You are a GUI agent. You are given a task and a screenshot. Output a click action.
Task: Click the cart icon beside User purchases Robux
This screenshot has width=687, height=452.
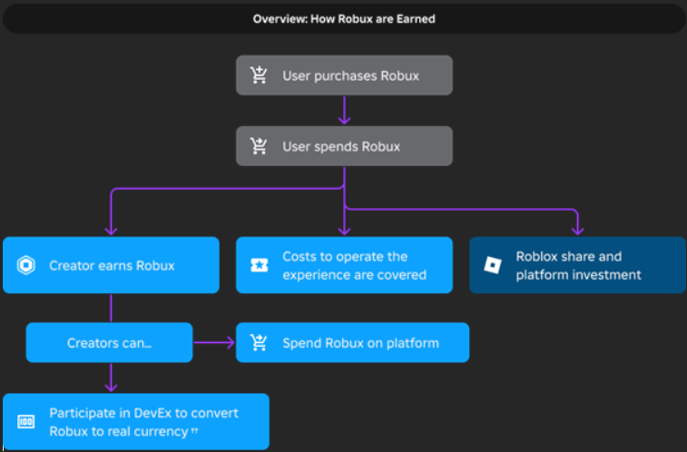pyautogui.click(x=260, y=75)
